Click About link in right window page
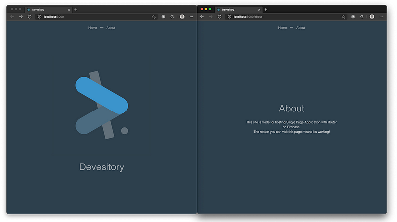397x222 pixels. tap(301, 28)
